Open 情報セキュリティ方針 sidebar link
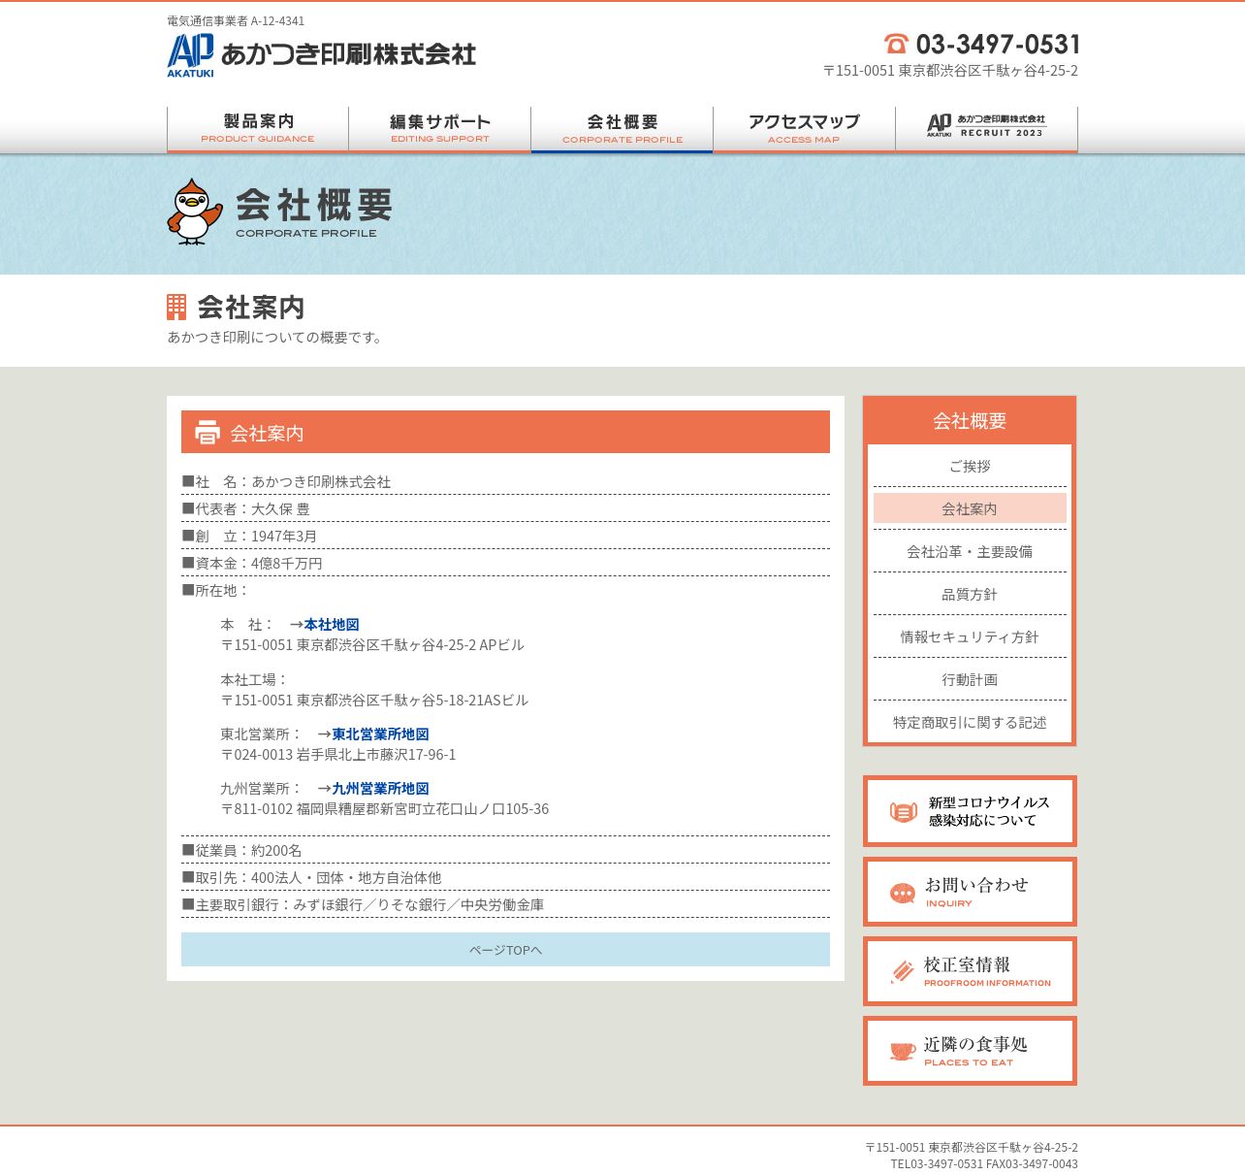Viewport: 1245px width, 1175px height. pos(970,636)
